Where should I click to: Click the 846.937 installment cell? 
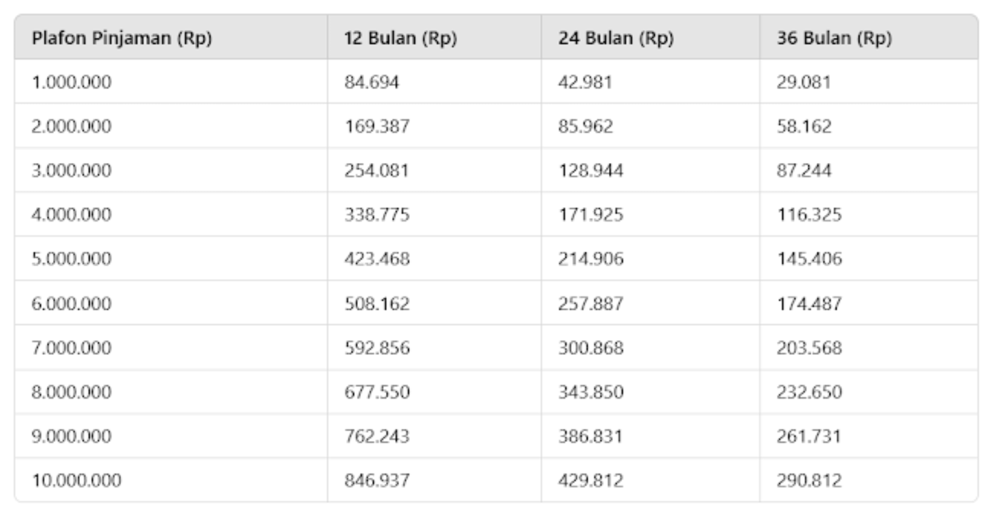(x=376, y=480)
